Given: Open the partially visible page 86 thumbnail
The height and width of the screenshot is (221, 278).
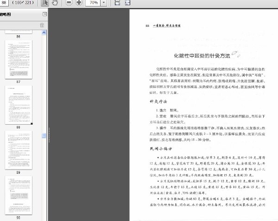Looking at the screenshot, I should 19,32.
